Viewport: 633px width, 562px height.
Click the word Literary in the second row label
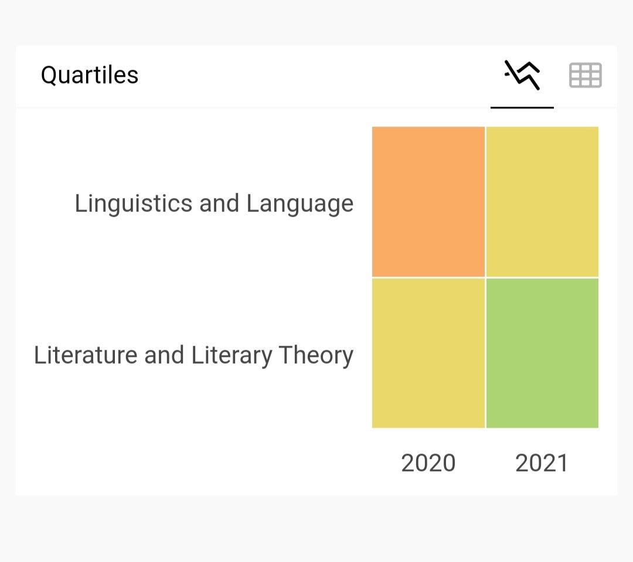pyautogui.click(x=232, y=356)
